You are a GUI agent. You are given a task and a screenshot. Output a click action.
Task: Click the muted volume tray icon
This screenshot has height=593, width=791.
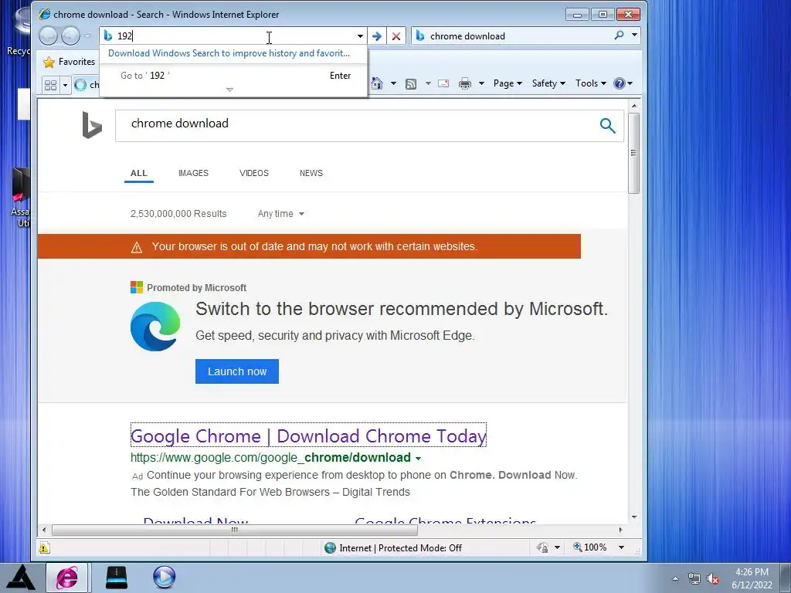click(x=713, y=578)
